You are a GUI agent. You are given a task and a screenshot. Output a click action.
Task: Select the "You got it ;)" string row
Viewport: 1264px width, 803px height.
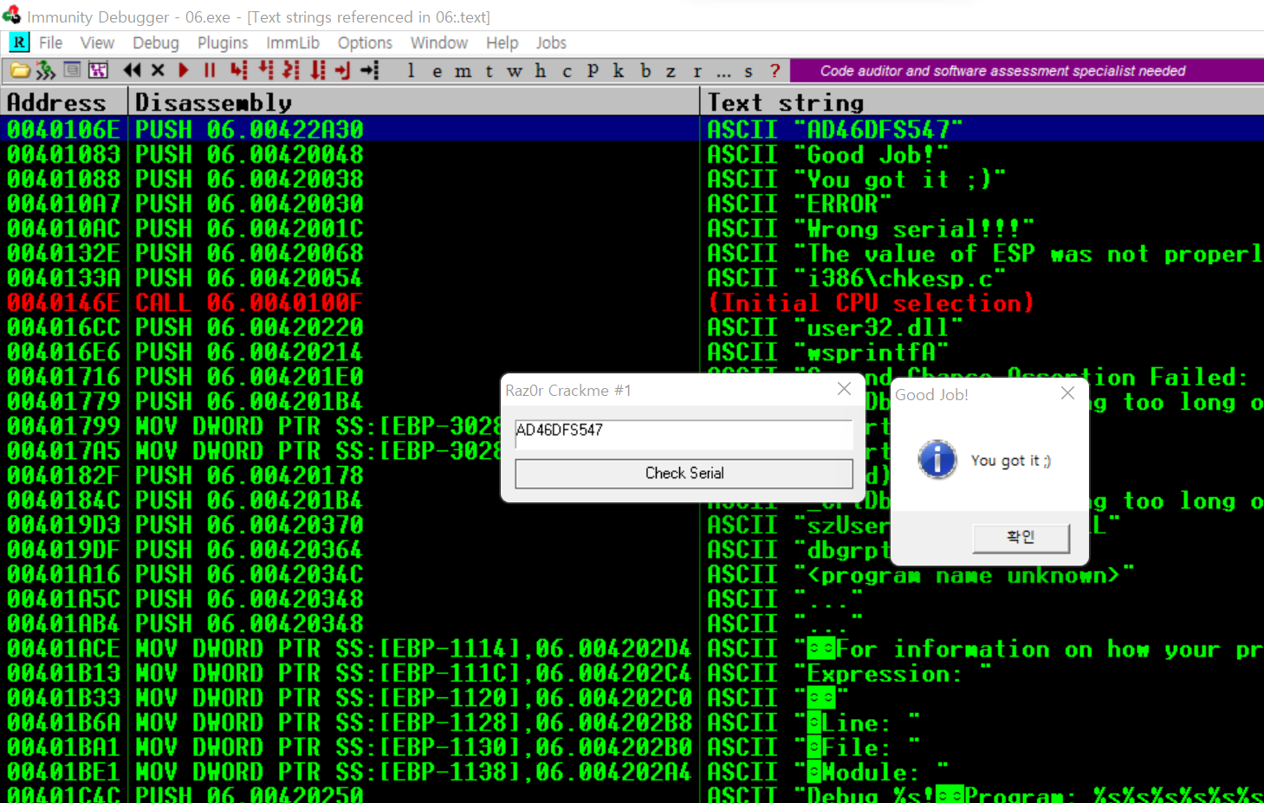(632, 179)
